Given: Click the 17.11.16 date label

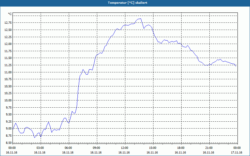Looking at the screenshot, I should (237, 153).
